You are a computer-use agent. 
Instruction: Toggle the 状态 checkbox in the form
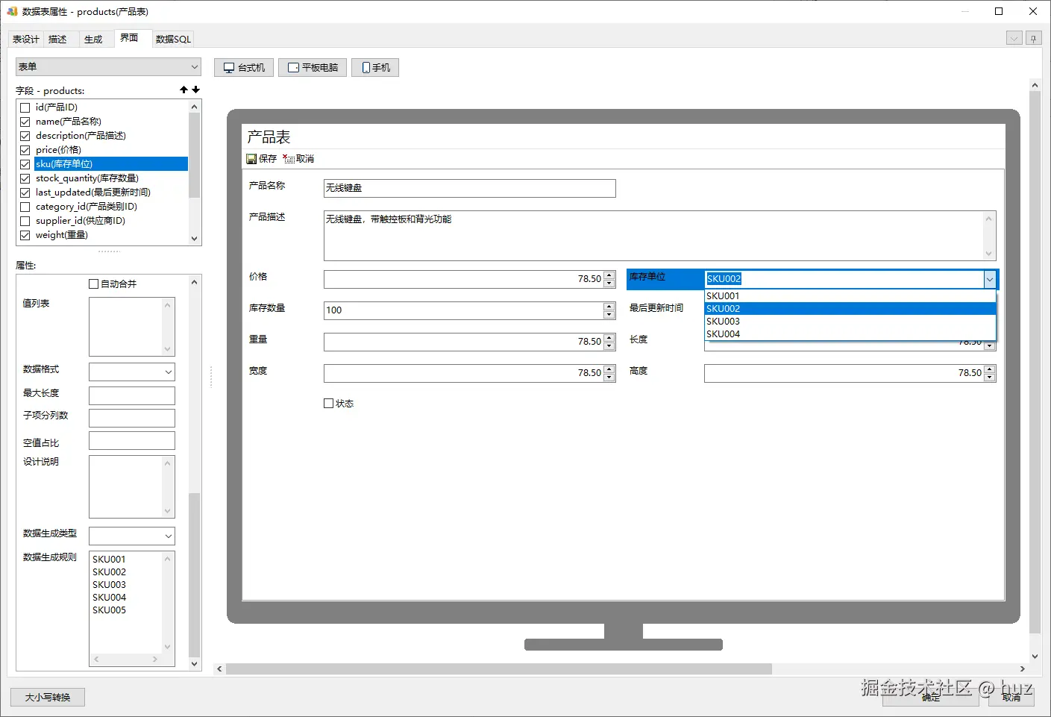click(329, 403)
